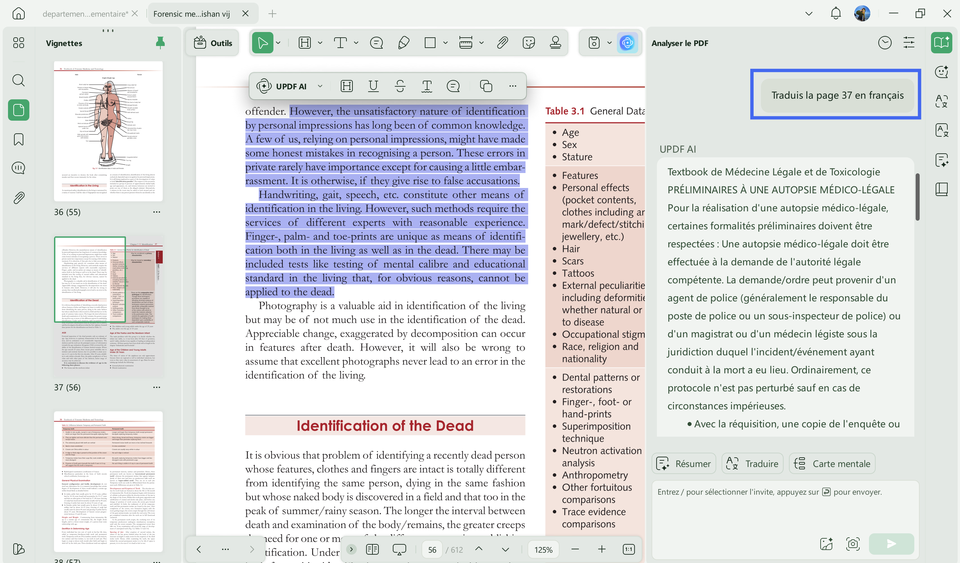
Task: Toggle the pin on Vignettes panel
Action: [x=160, y=43]
